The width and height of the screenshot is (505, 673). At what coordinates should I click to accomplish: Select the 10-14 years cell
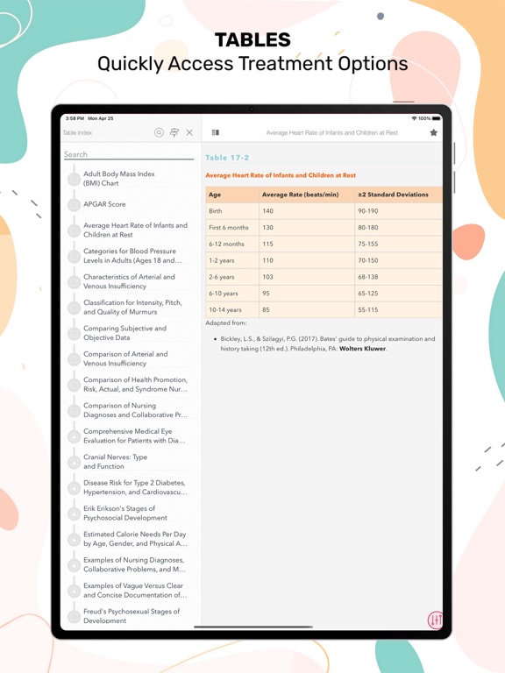coord(232,310)
